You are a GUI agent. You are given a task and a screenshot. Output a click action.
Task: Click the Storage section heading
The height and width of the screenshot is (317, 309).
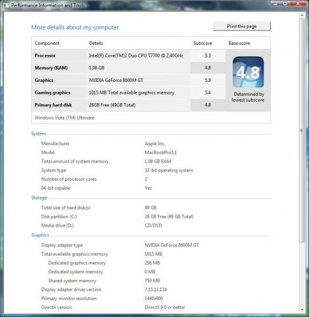(x=39, y=197)
